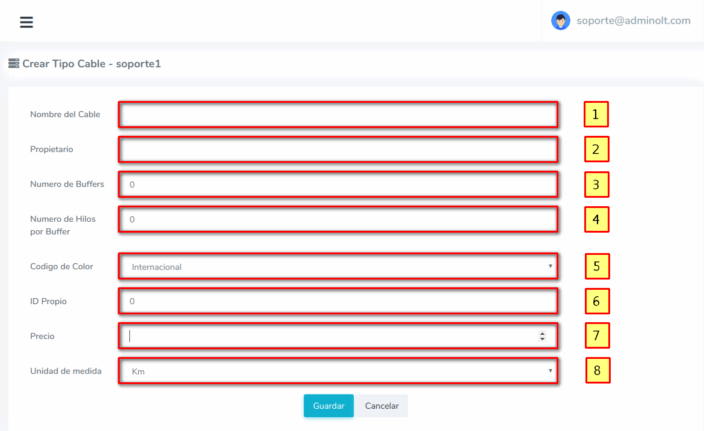Screen dimensions: 704x431
Task: Click the Nombre del Cable input field
Action: (338, 114)
